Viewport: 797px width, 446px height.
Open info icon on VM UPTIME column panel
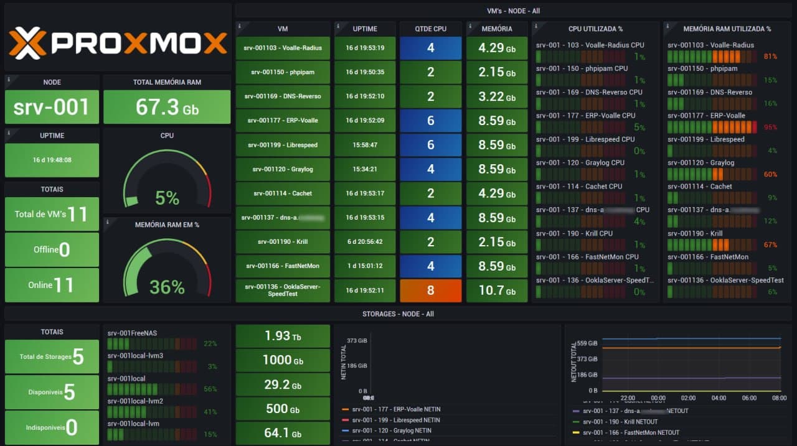337,26
